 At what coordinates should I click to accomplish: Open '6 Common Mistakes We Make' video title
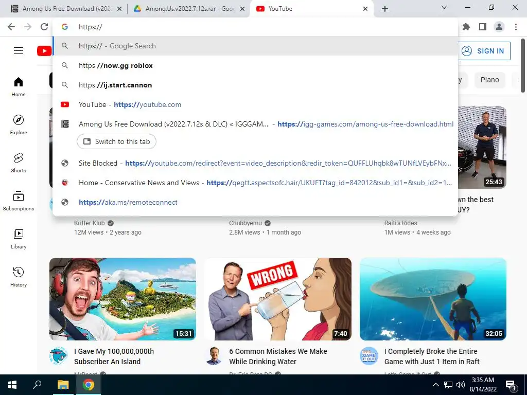click(x=278, y=356)
